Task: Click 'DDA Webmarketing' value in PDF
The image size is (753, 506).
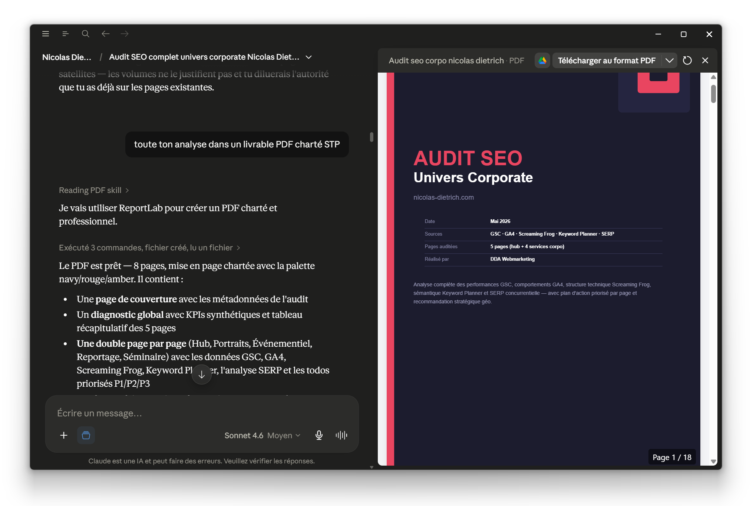Action: pos(512,259)
